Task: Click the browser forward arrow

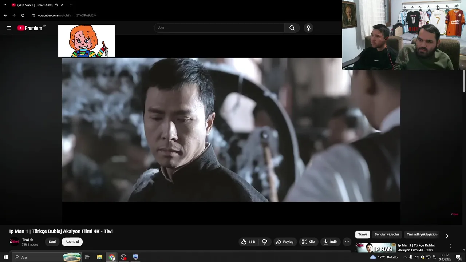Action: (14, 15)
